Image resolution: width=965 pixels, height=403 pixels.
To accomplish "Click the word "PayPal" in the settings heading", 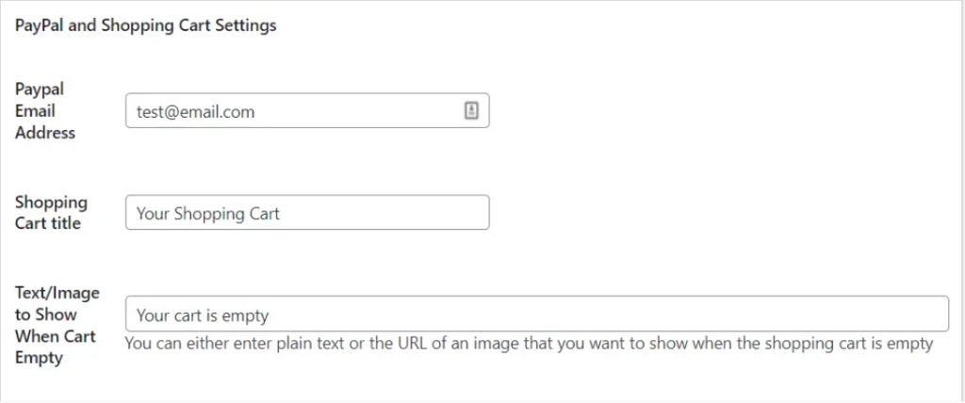I will [x=41, y=26].
